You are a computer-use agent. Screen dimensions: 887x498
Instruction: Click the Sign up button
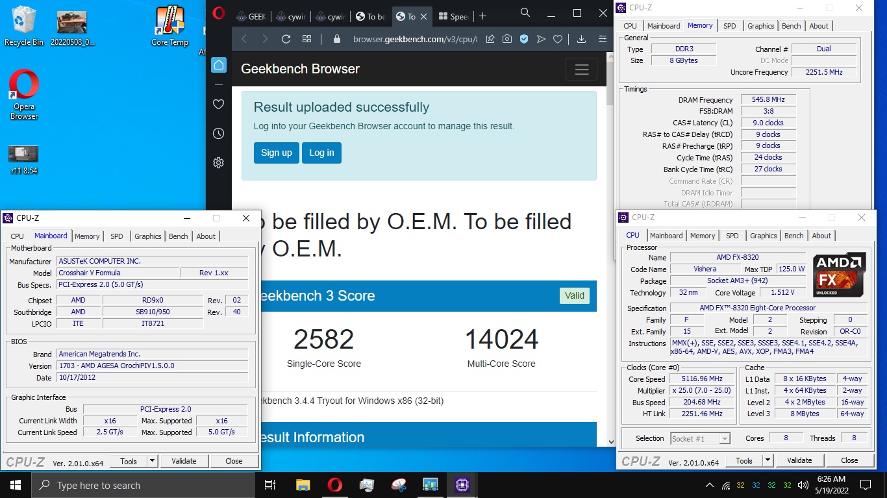[x=277, y=153]
